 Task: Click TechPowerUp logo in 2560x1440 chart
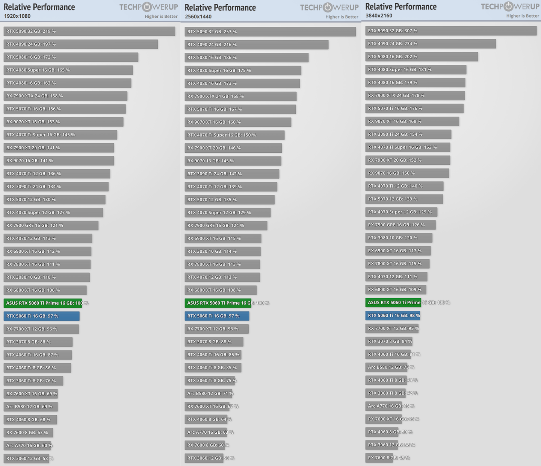click(x=329, y=7)
